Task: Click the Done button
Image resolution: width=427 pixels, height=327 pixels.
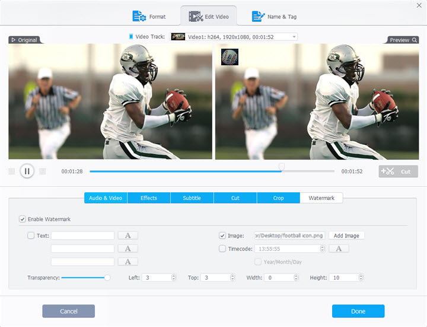Action: pyautogui.click(x=358, y=311)
